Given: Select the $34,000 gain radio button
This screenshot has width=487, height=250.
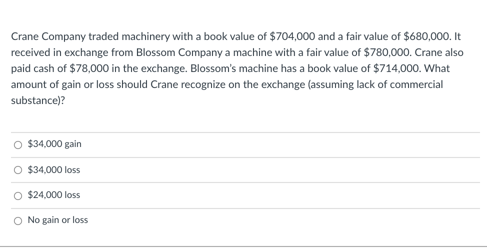Looking at the screenshot, I should 18,145.
